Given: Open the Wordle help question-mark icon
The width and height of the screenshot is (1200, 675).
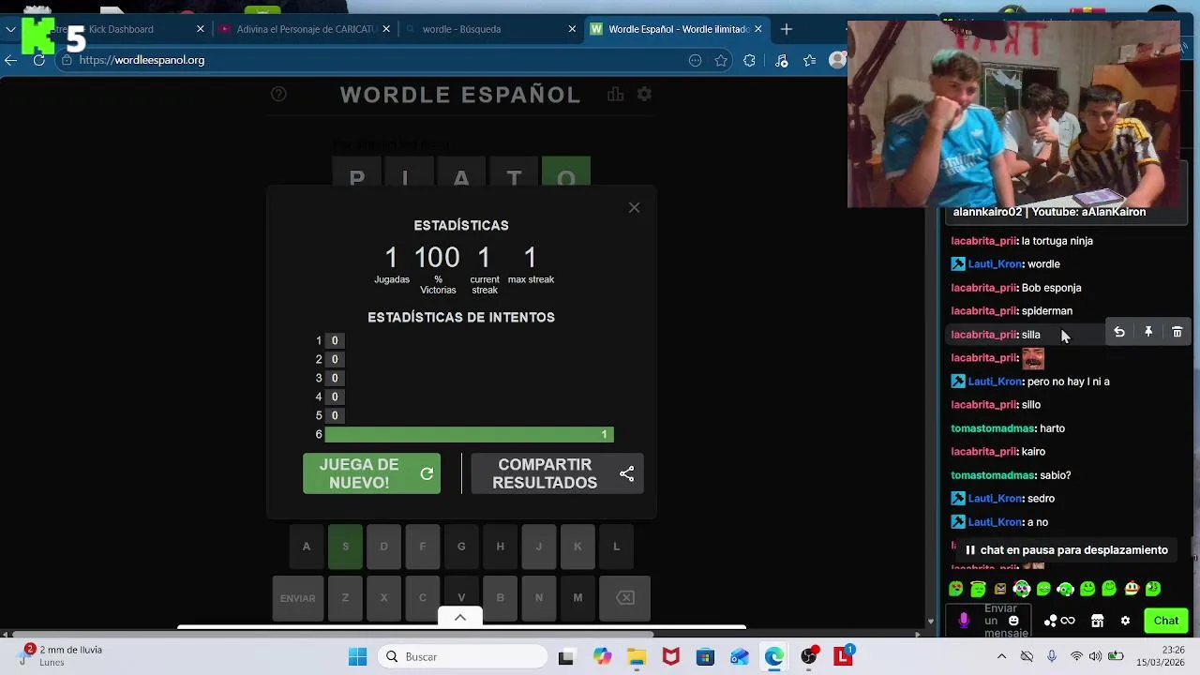Looking at the screenshot, I should [278, 94].
